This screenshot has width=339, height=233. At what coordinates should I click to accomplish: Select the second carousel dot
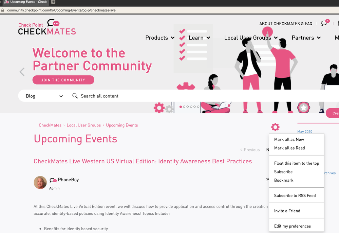(x=184, y=107)
